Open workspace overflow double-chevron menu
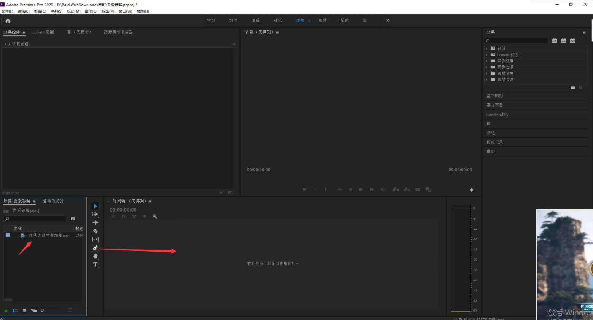 (x=388, y=21)
